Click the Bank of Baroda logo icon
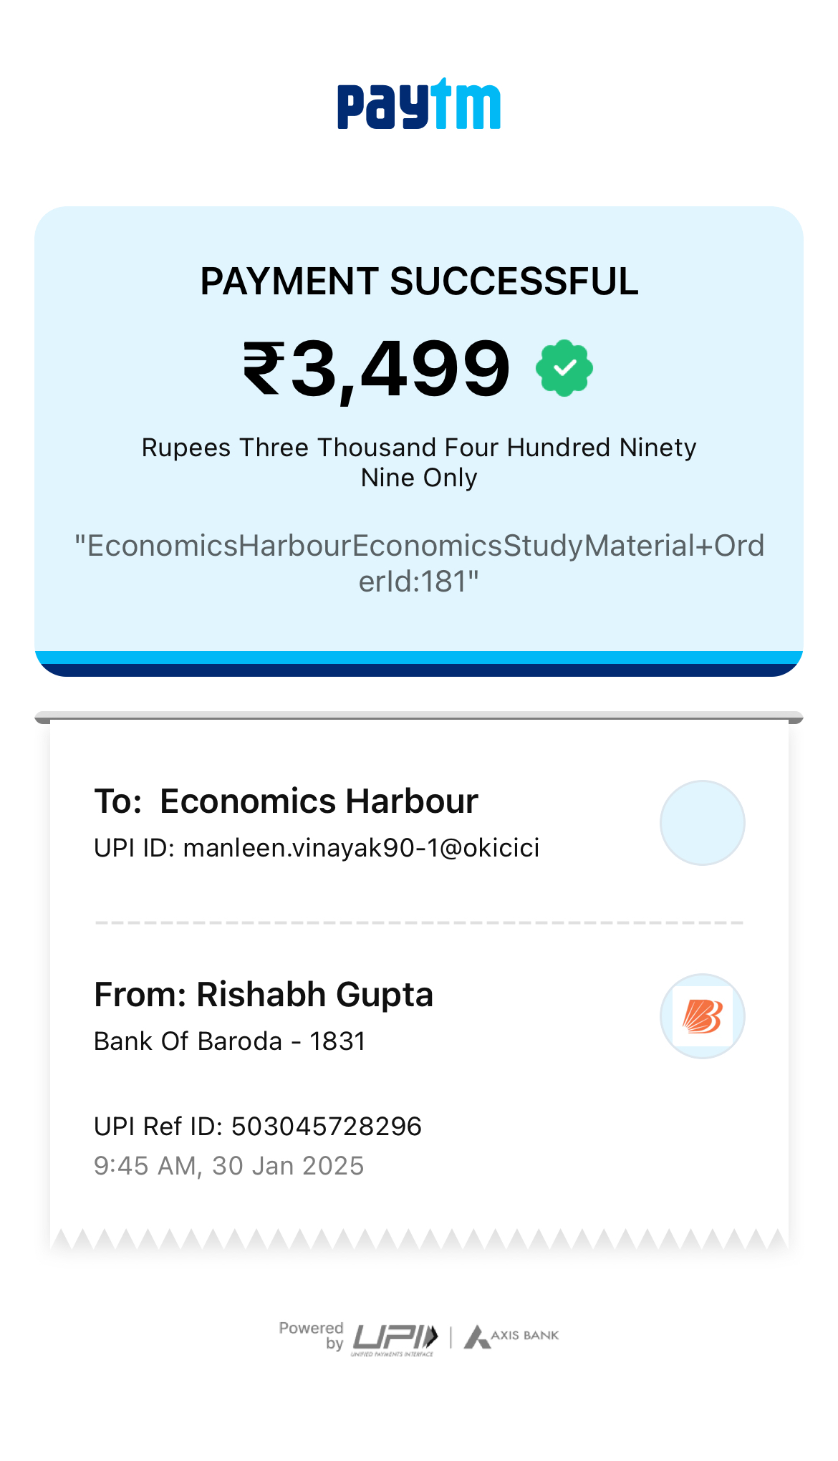The image size is (838, 1461). [x=702, y=1016]
